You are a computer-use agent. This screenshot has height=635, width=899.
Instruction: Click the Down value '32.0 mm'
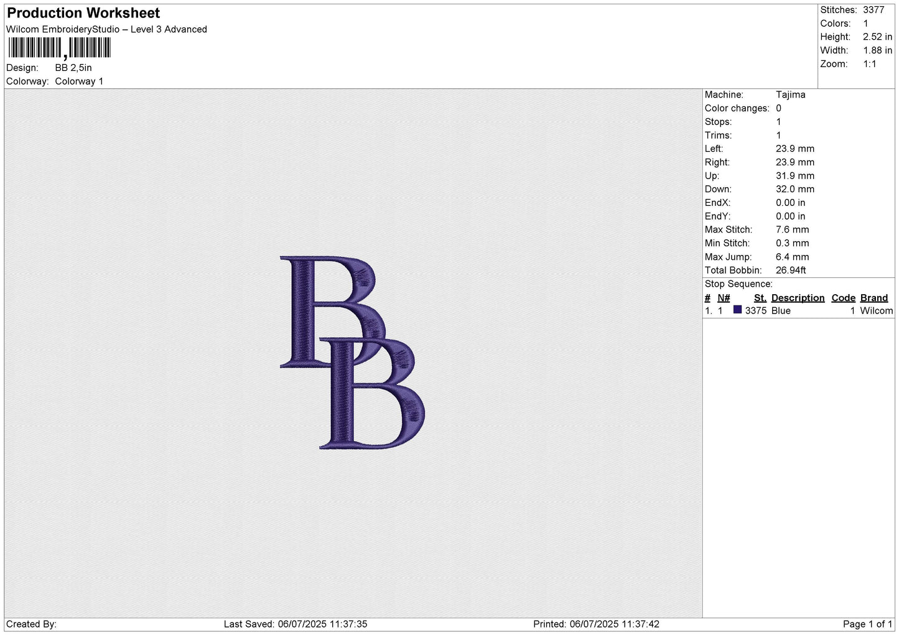pyautogui.click(x=795, y=189)
